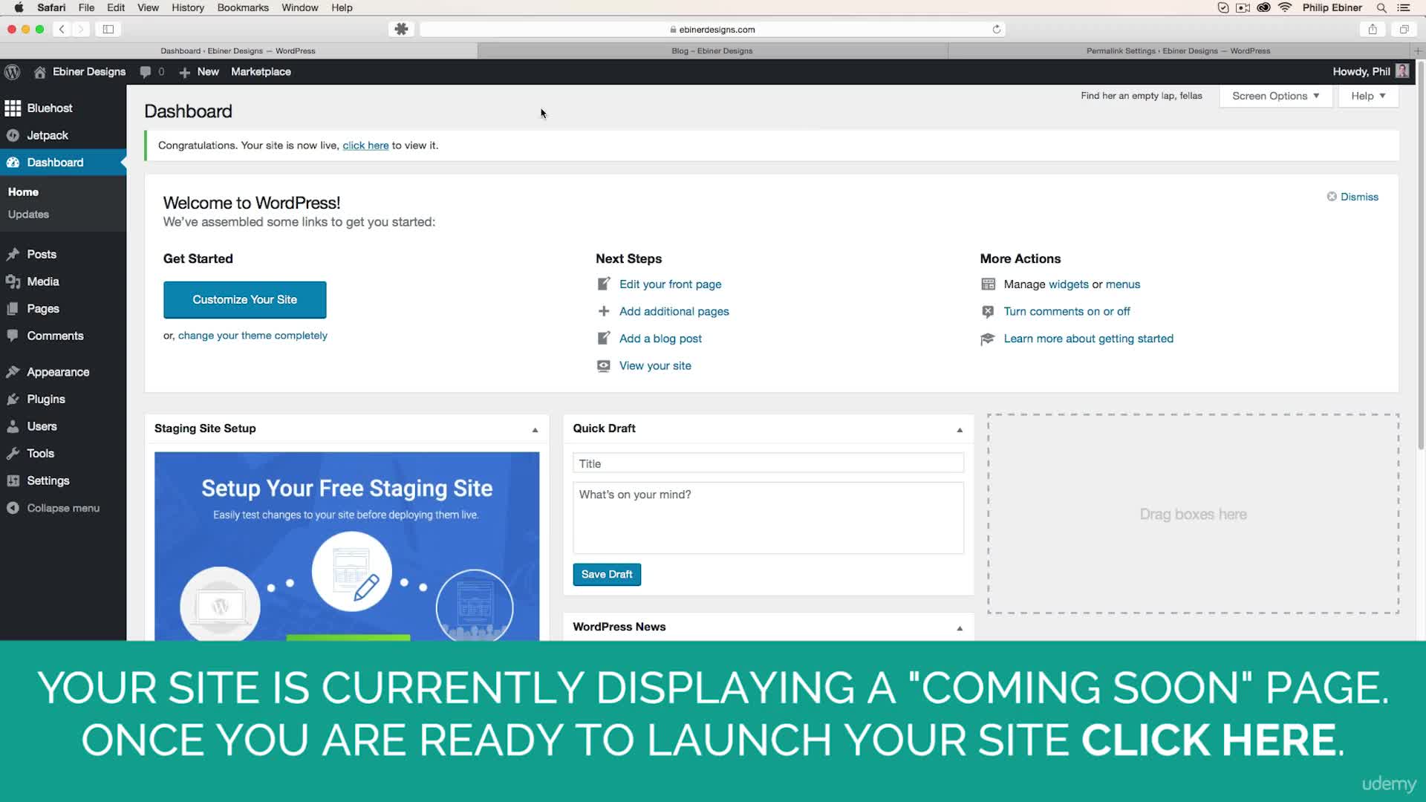1426x802 pixels.
Task: Click the Collapse menu arrow icon
Action: tap(13, 508)
